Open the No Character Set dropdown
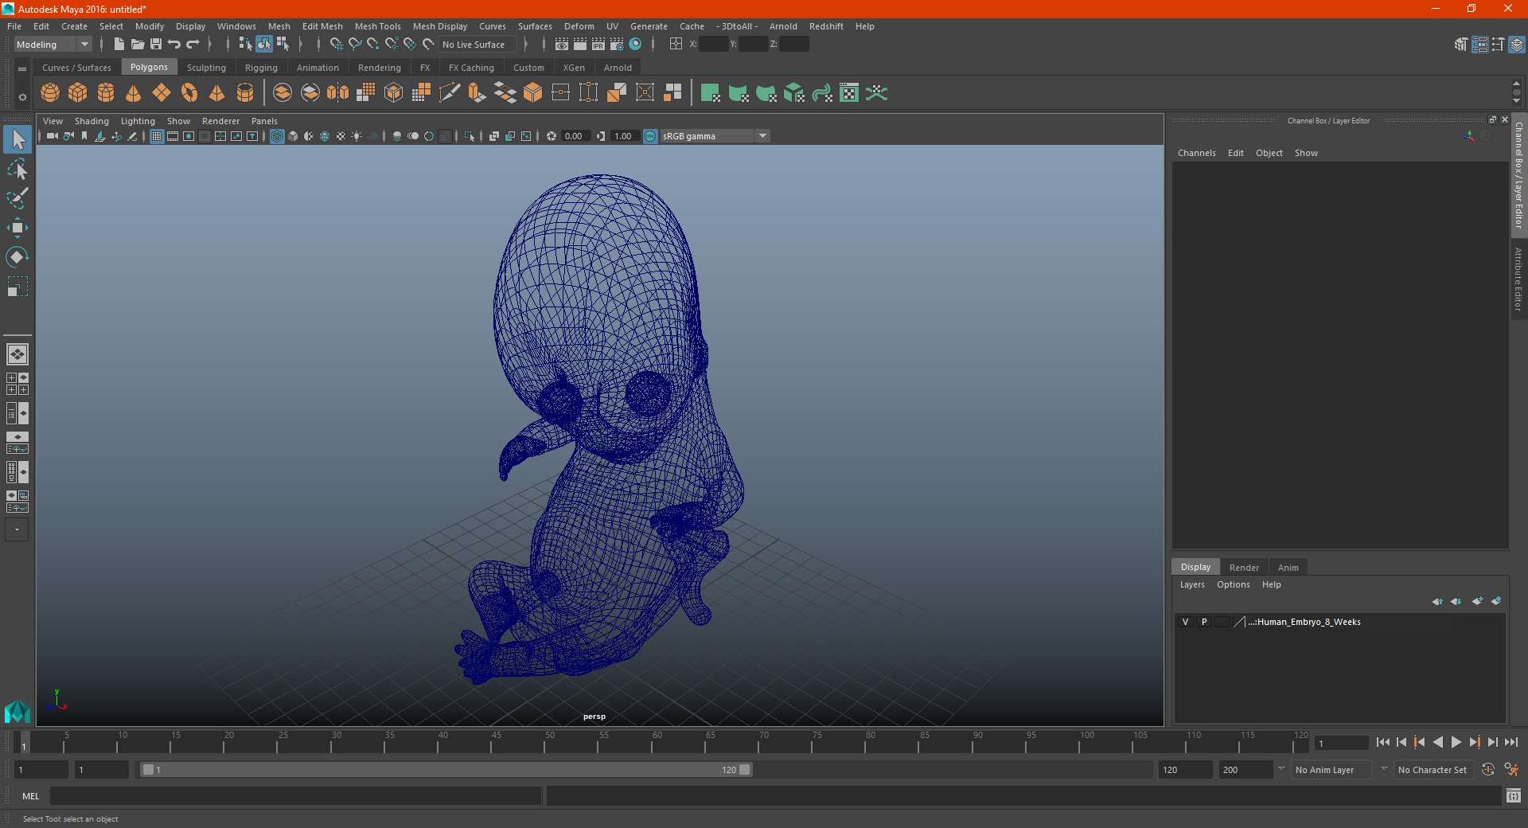This screenshot has width=1528, height=828. pyautogui.click(x=1433, y=770)
